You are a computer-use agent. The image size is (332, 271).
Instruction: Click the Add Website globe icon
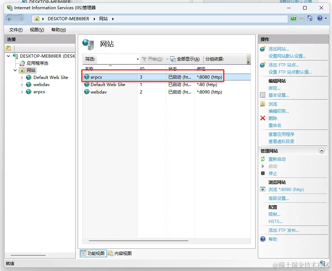point(263,49)
